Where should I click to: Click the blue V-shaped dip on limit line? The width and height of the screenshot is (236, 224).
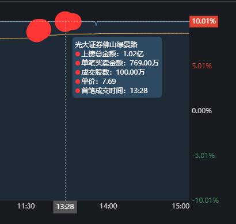(96, 24)
